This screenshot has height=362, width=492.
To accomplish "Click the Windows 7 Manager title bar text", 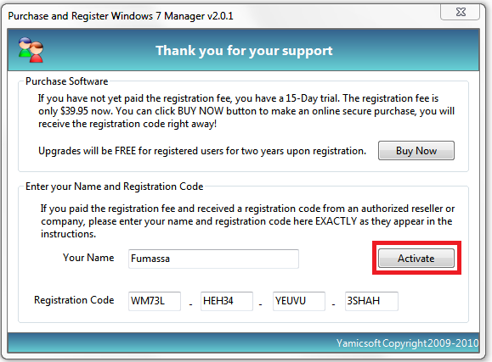I will click(121, 16).
